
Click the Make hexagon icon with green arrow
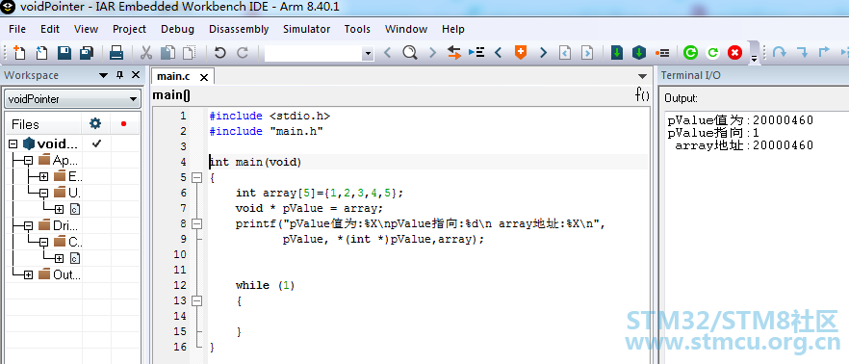point(639,53)
